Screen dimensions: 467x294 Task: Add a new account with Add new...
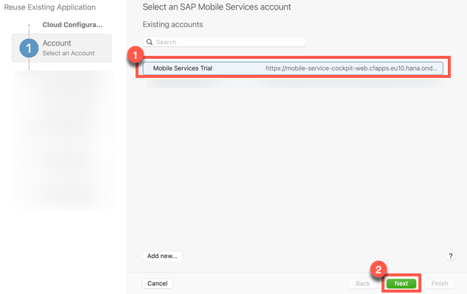(162, 256)
